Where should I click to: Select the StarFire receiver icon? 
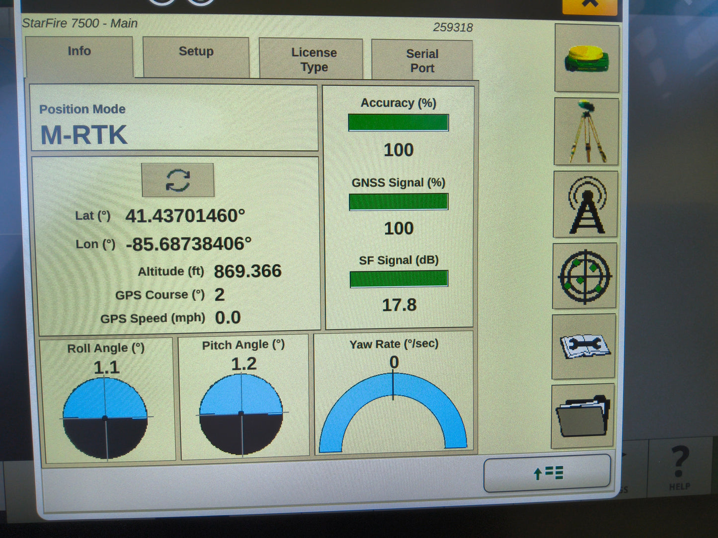tap(586, 59)
